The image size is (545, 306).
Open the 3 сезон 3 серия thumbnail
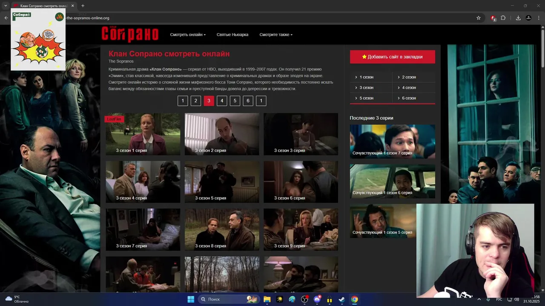(301, 134)
